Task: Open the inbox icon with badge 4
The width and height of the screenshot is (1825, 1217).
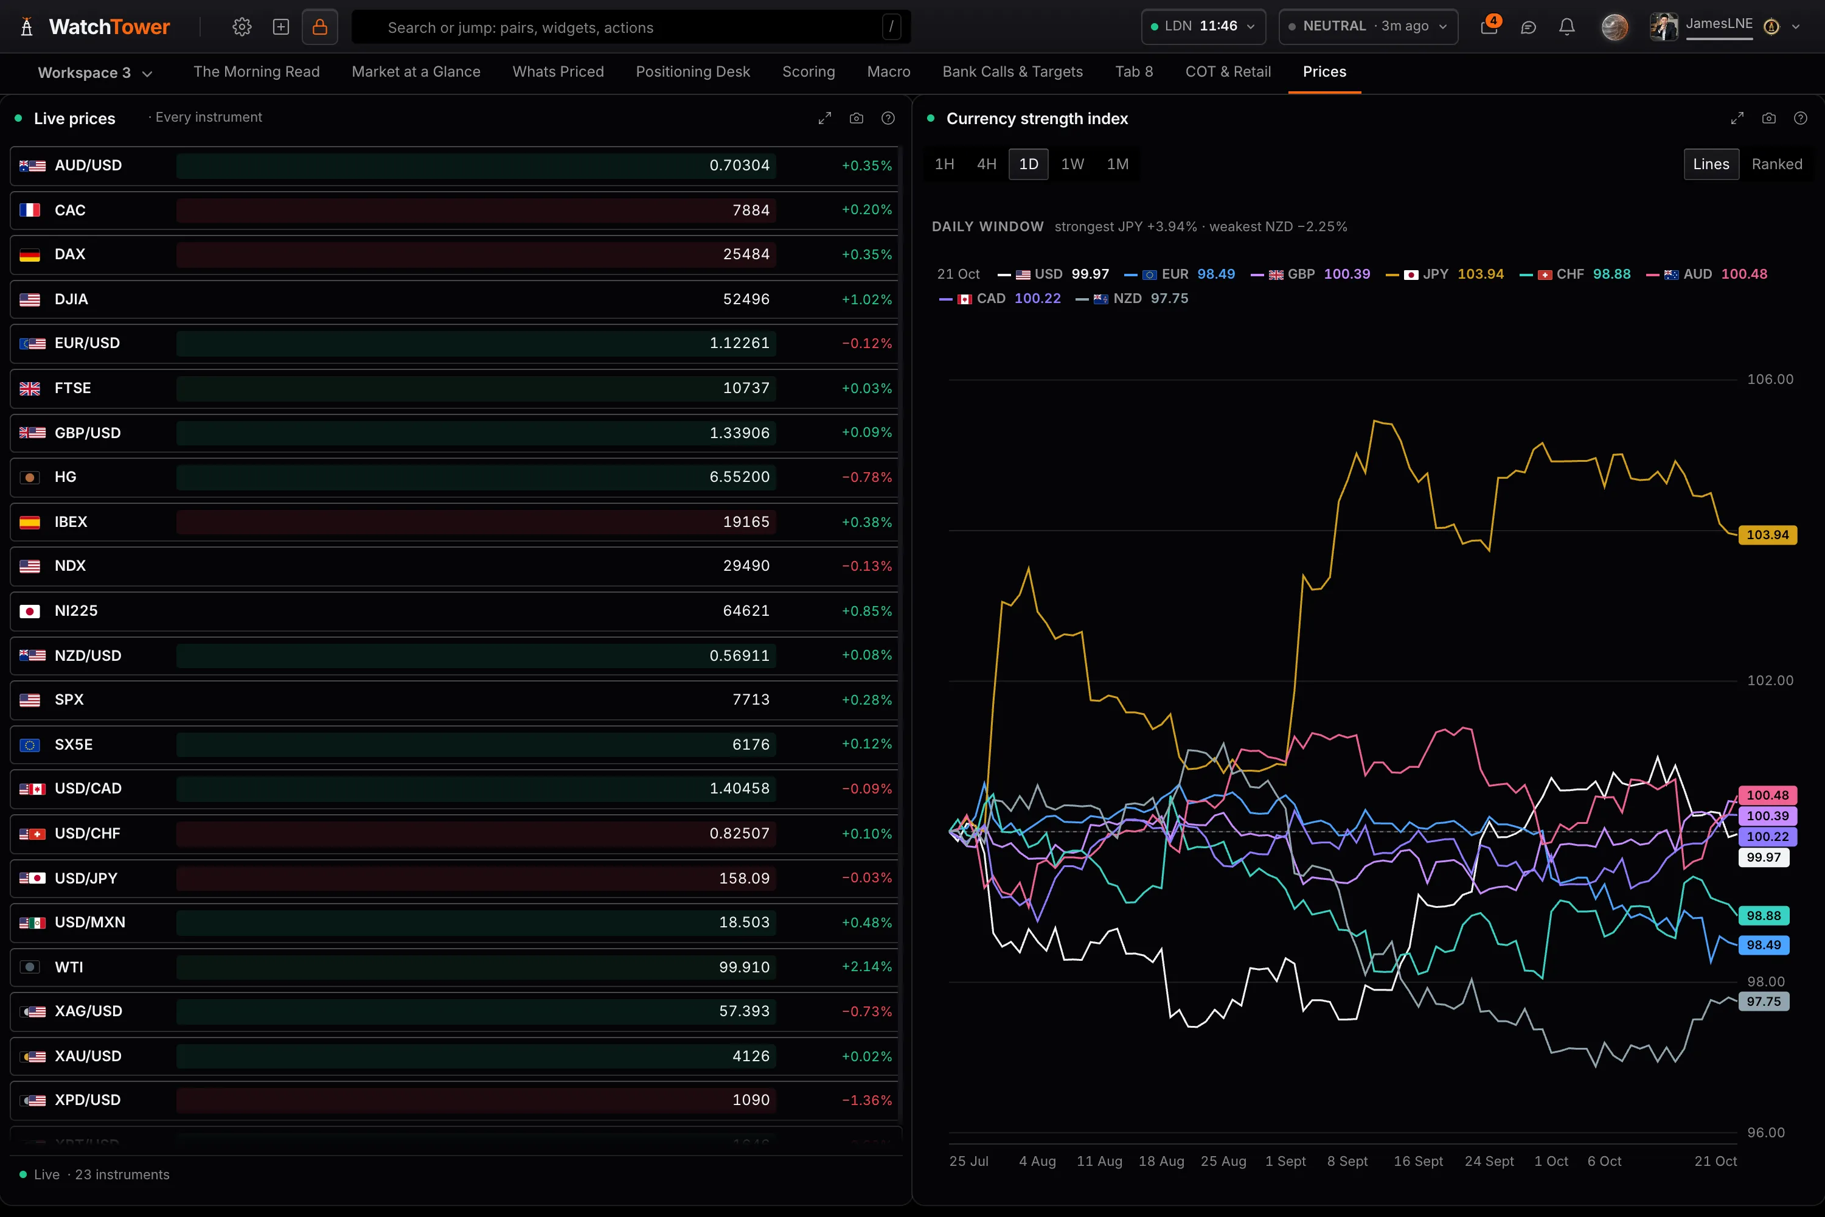Action: [x=1489, y=26]
